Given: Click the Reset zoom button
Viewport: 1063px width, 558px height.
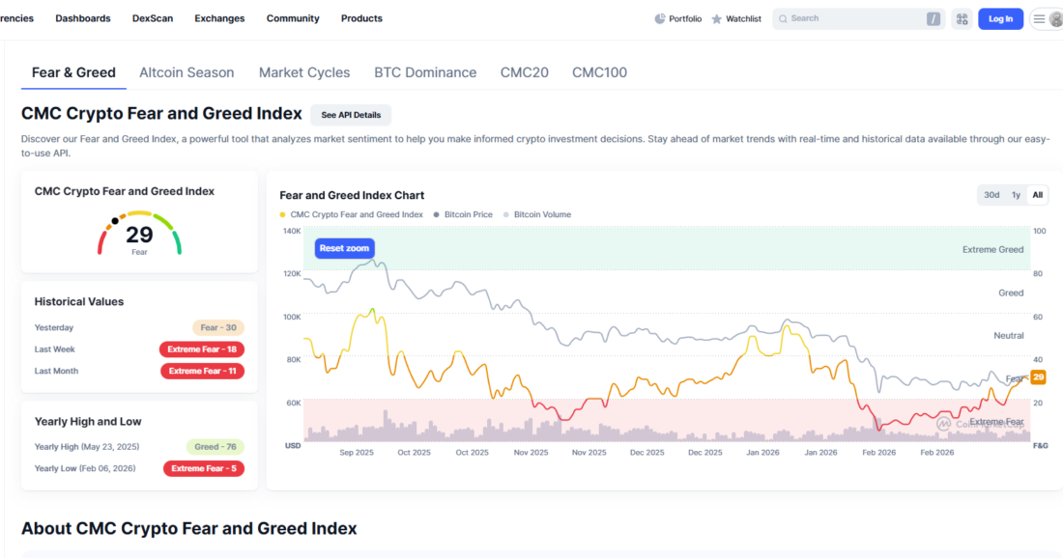Looking at the screenshot, I should 344,248.
